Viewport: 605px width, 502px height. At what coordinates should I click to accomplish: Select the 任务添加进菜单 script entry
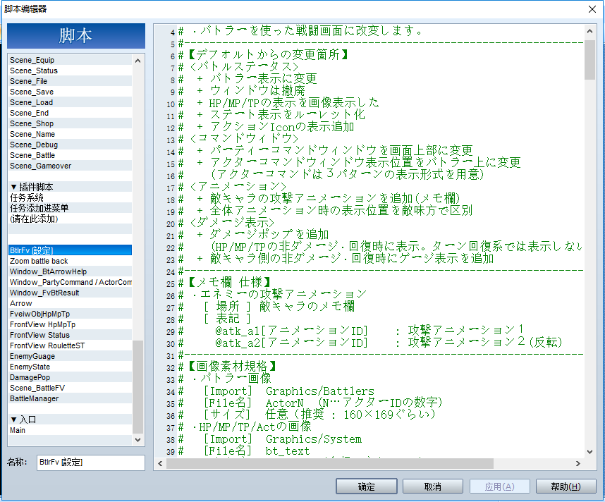71,208
